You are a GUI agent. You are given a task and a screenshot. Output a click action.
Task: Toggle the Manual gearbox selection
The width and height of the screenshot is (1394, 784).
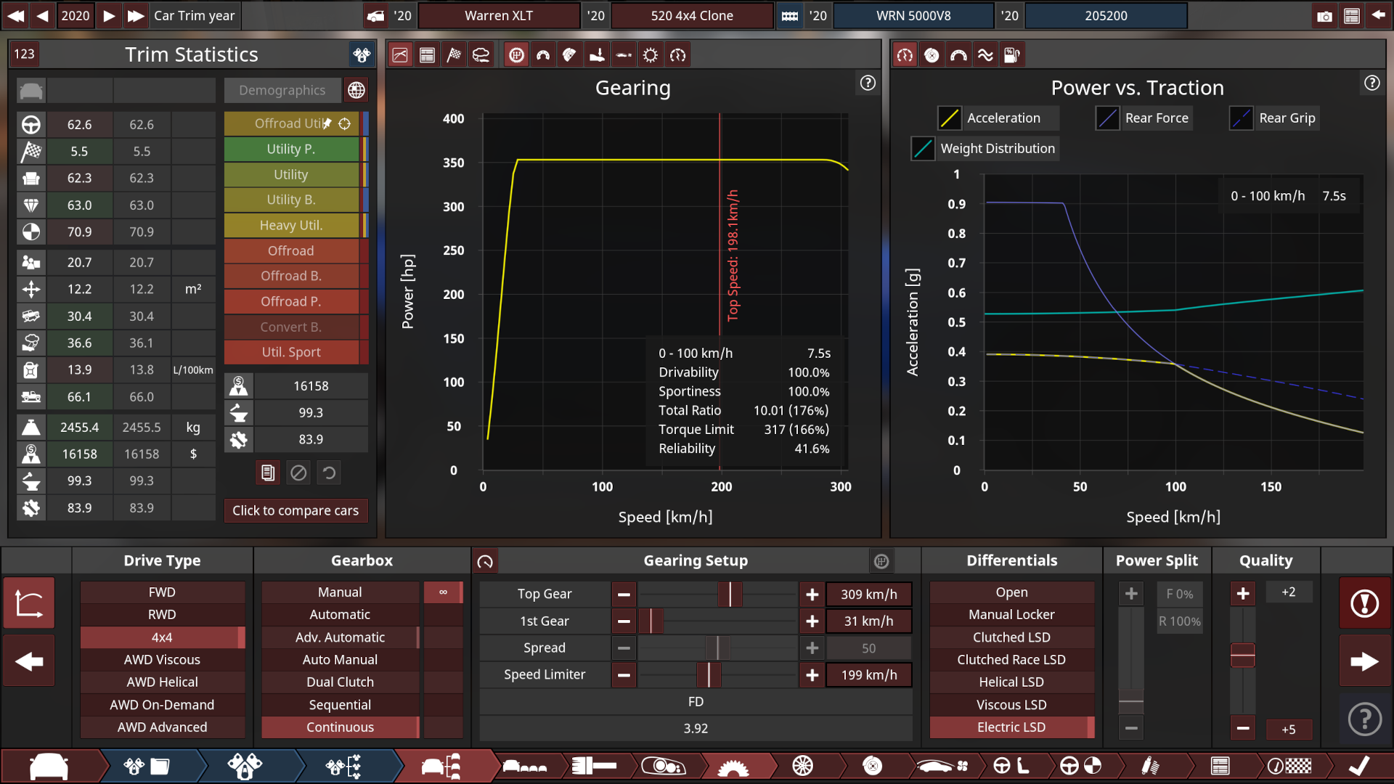[x=340, y=592]
